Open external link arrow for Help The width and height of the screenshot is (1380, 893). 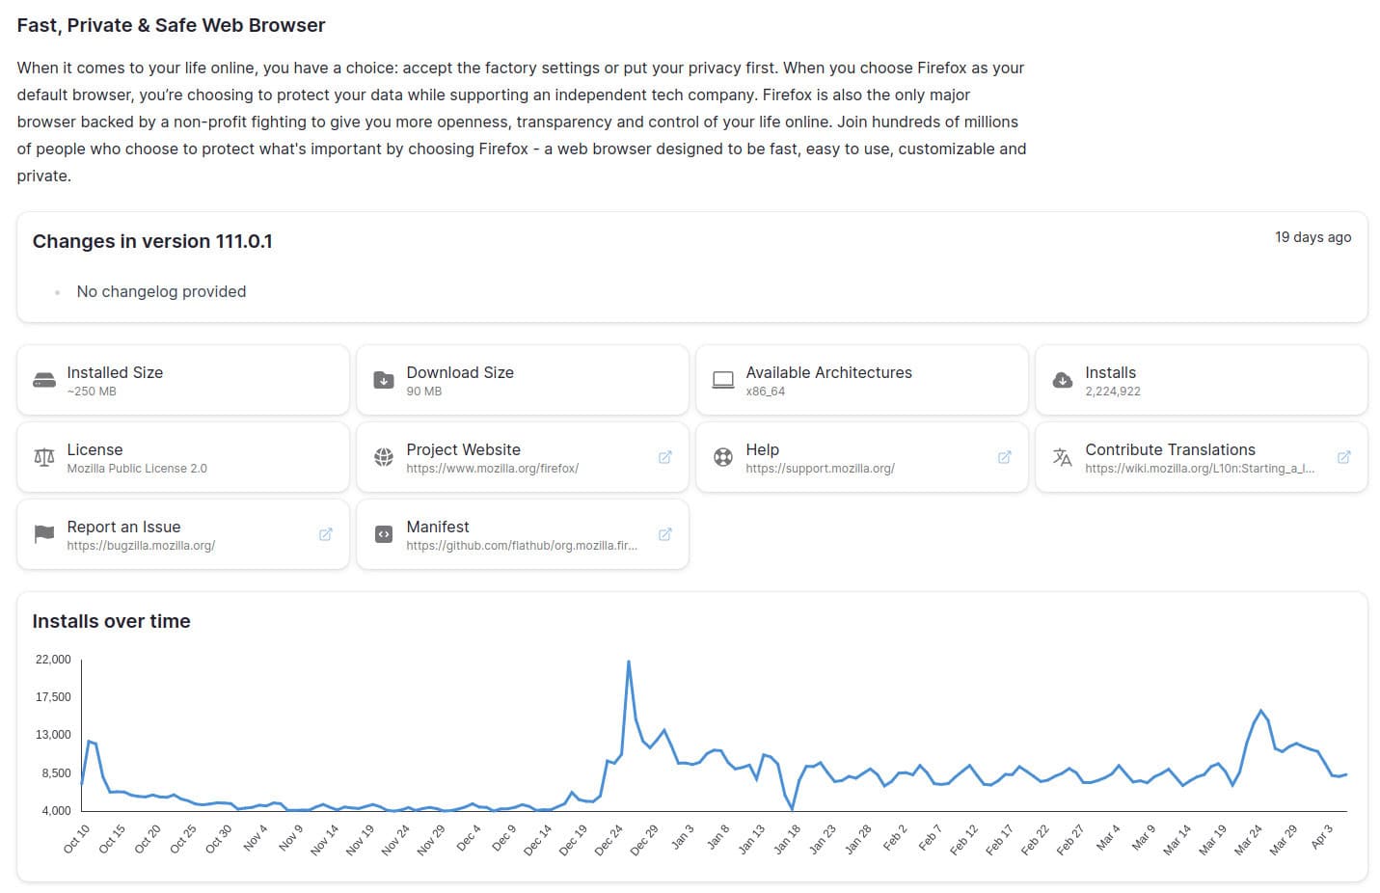pyautogui.click(x=1005, y=457)
